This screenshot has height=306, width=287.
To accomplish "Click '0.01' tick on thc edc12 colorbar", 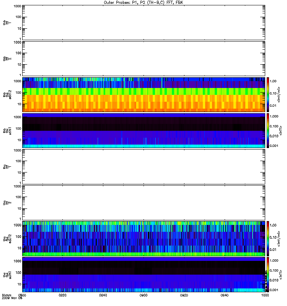I will pyautogui.click(x=273, y=250).
